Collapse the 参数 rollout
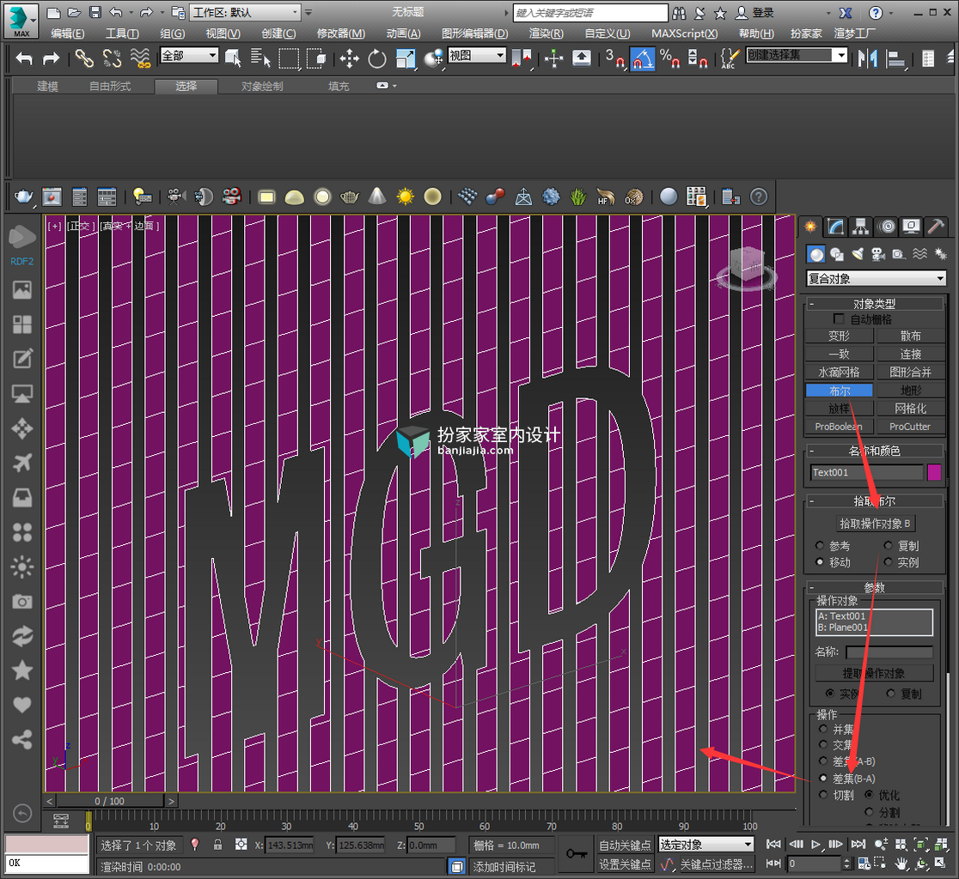Image resolution: width=959 pixels, height=879 pixels. pos(874,588)
